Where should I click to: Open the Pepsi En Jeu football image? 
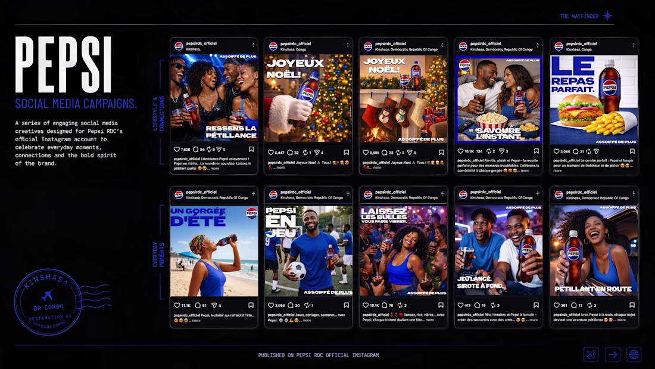308,251
